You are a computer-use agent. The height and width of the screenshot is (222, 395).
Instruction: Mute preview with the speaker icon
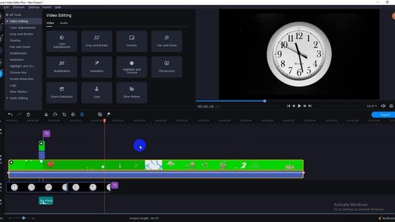383,106
